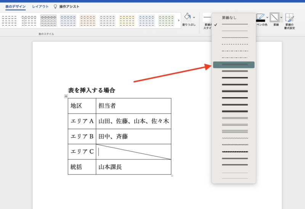
Task: Click the 山田、佐藤、山本、佐々木 cell
Action: point(133,121)
